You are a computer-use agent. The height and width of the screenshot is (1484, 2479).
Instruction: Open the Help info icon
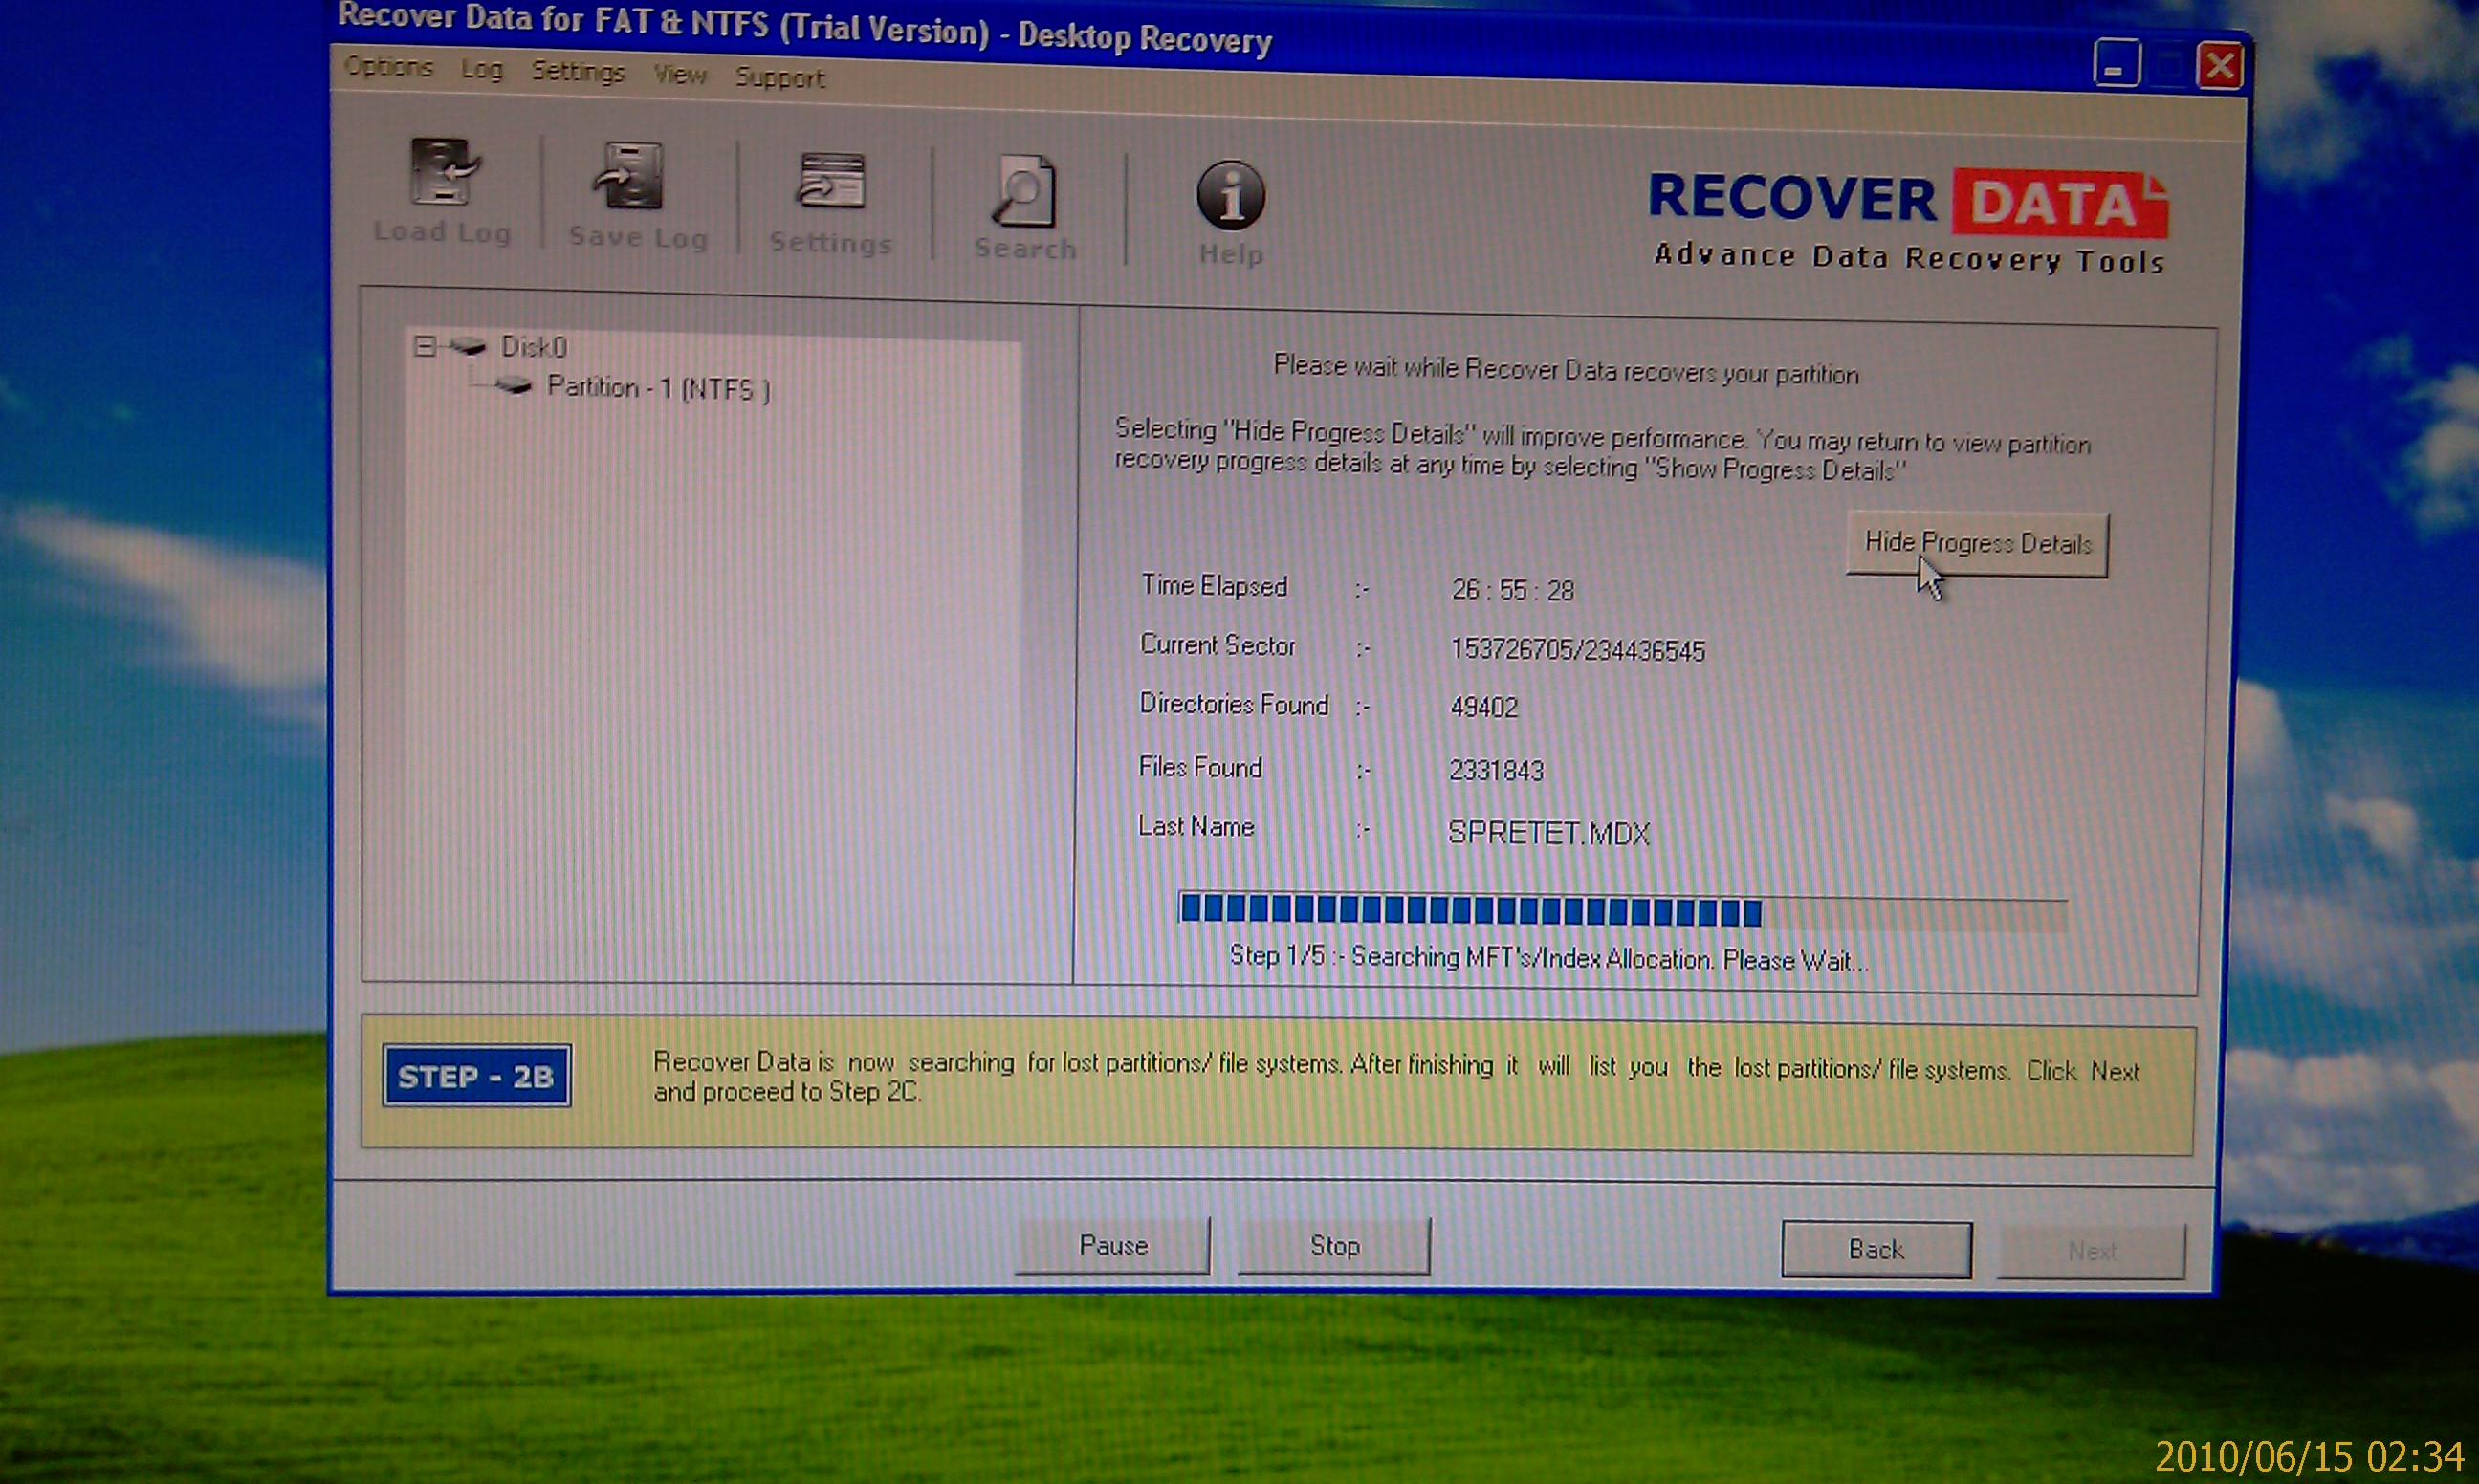pos(1230,195)
